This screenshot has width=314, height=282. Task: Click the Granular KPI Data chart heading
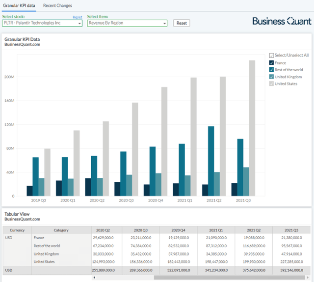(x=22, y=39)
